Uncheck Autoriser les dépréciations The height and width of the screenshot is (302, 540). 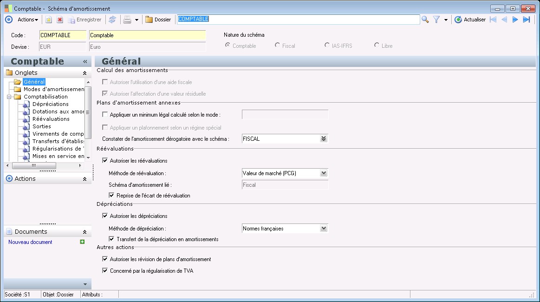(x=105, y=216)
